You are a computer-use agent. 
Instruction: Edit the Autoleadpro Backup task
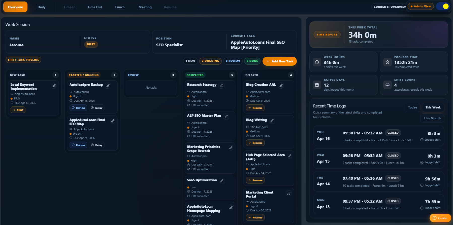tap(108, 86)
